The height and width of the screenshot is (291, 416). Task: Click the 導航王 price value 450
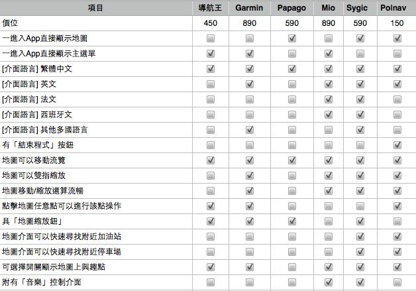click(x=211, y=23)
